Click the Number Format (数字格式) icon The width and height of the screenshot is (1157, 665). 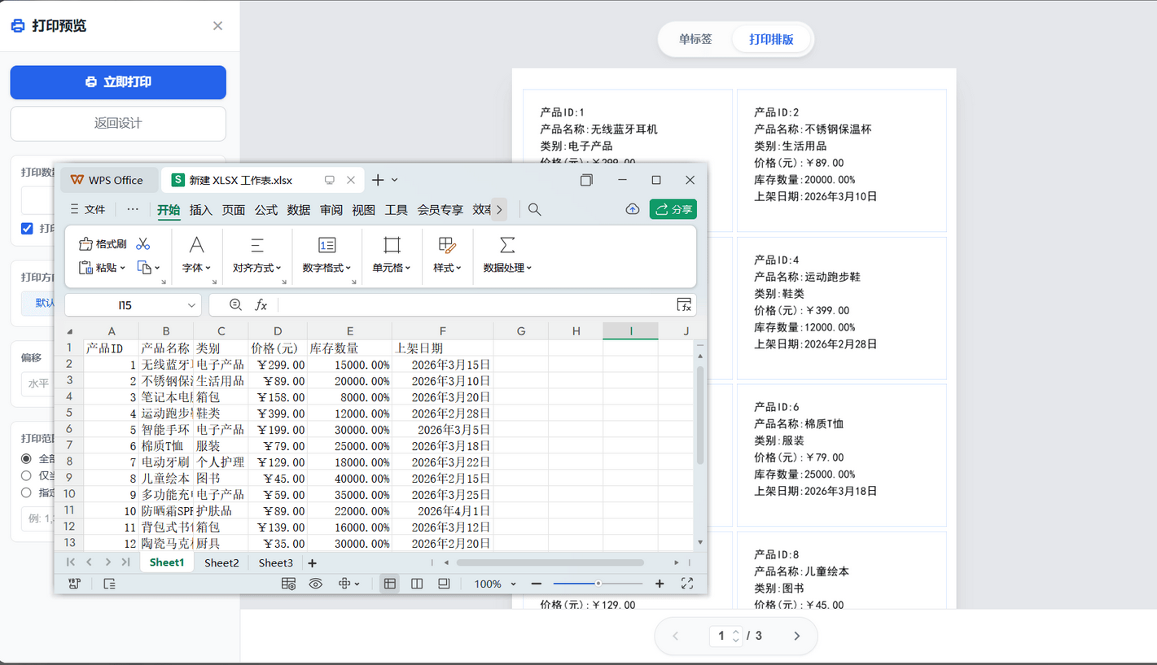327,245
